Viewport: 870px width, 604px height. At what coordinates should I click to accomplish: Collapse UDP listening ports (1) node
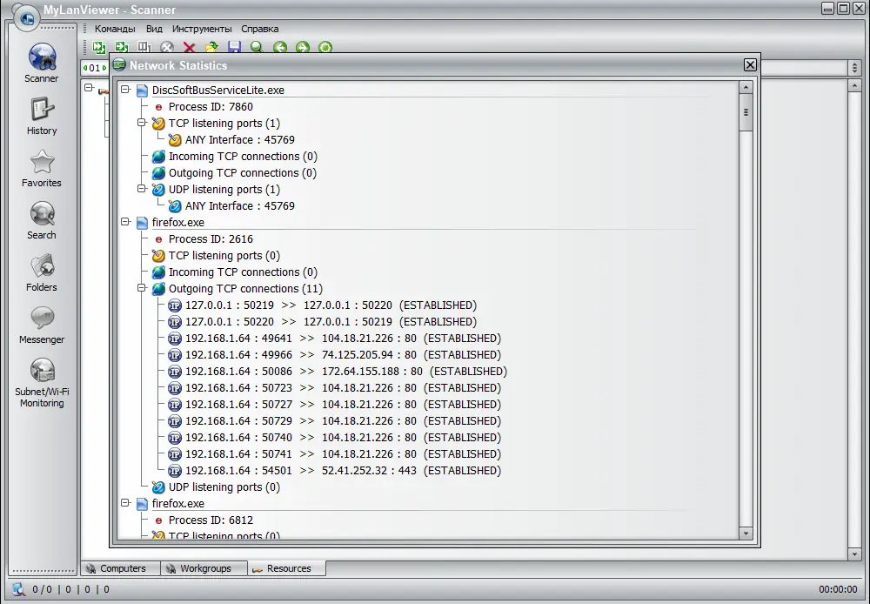pos(142,188)
